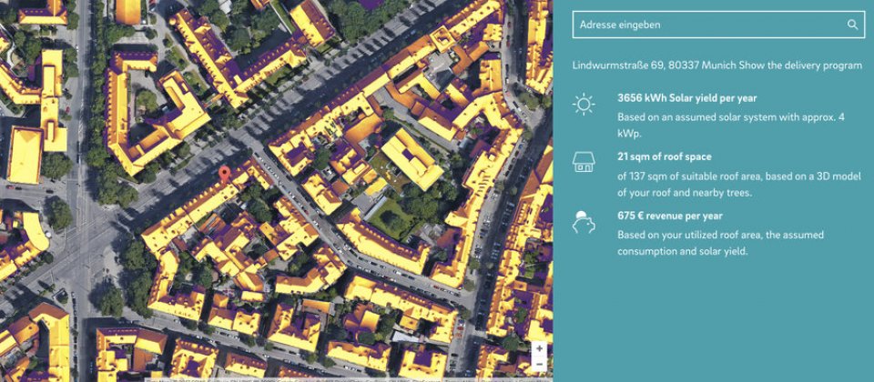The width and height of the screenshot is (874, 382).
Task: Click the magnifying glass search icon
Action: 852,25
